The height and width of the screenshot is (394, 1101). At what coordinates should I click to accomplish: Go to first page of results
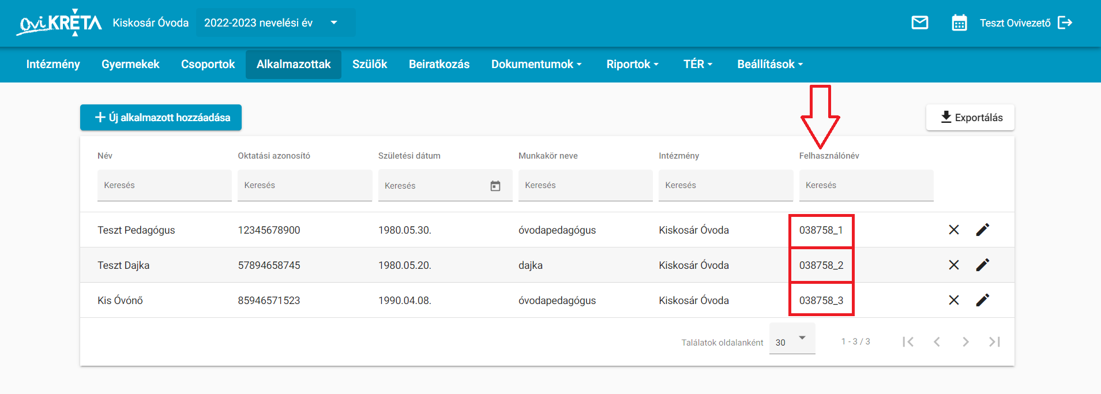point(908,342)
